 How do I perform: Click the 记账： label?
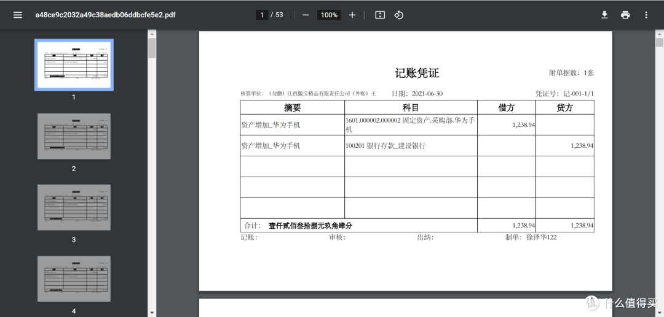(x=249, y=237)
